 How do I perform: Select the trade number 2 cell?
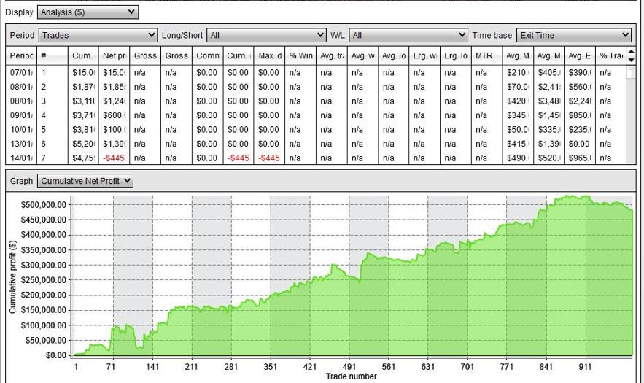tap(53, 87)
